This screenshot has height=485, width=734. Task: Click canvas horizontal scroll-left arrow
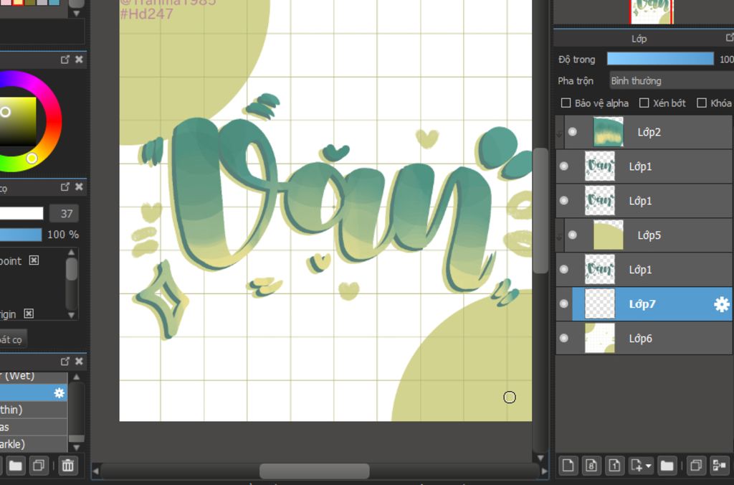[x=95, y=471]
